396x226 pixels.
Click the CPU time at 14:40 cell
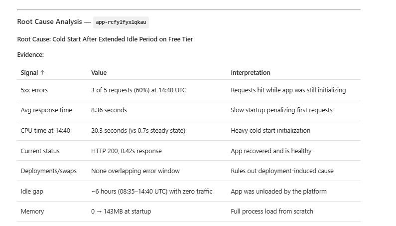[x=45, y=131]
